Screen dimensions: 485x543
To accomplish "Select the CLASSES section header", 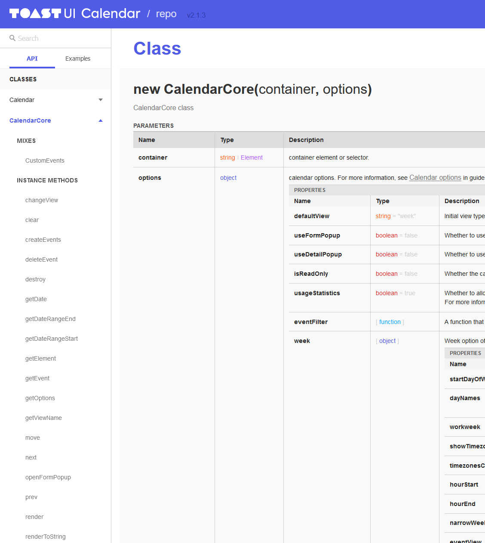I will pyautogui.click(x=23, y=79).
